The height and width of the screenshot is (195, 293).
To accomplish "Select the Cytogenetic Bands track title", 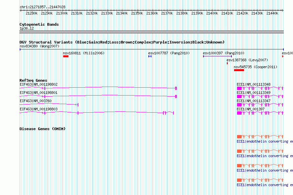I will click(39, 24).
